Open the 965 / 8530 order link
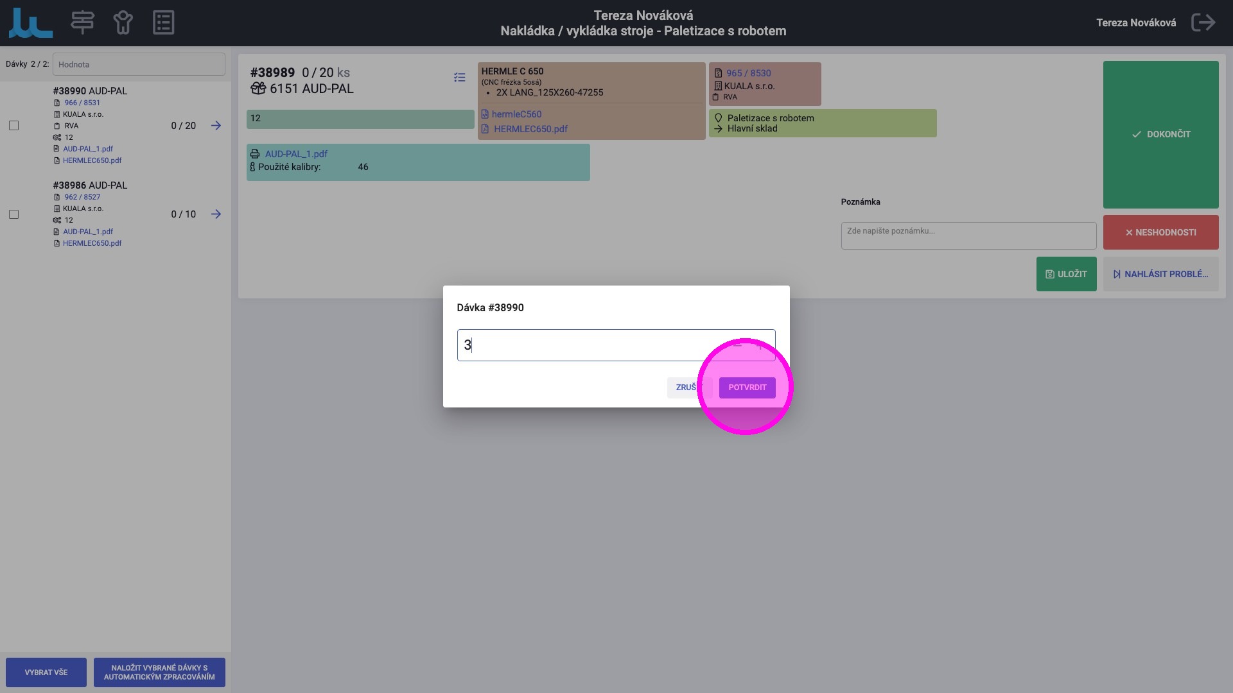Viewport: 1233px width, 693px height. point(748,73)
